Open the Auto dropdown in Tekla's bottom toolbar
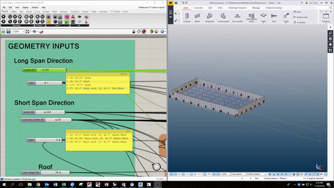 pyautogui.click(x=225, y=174)
